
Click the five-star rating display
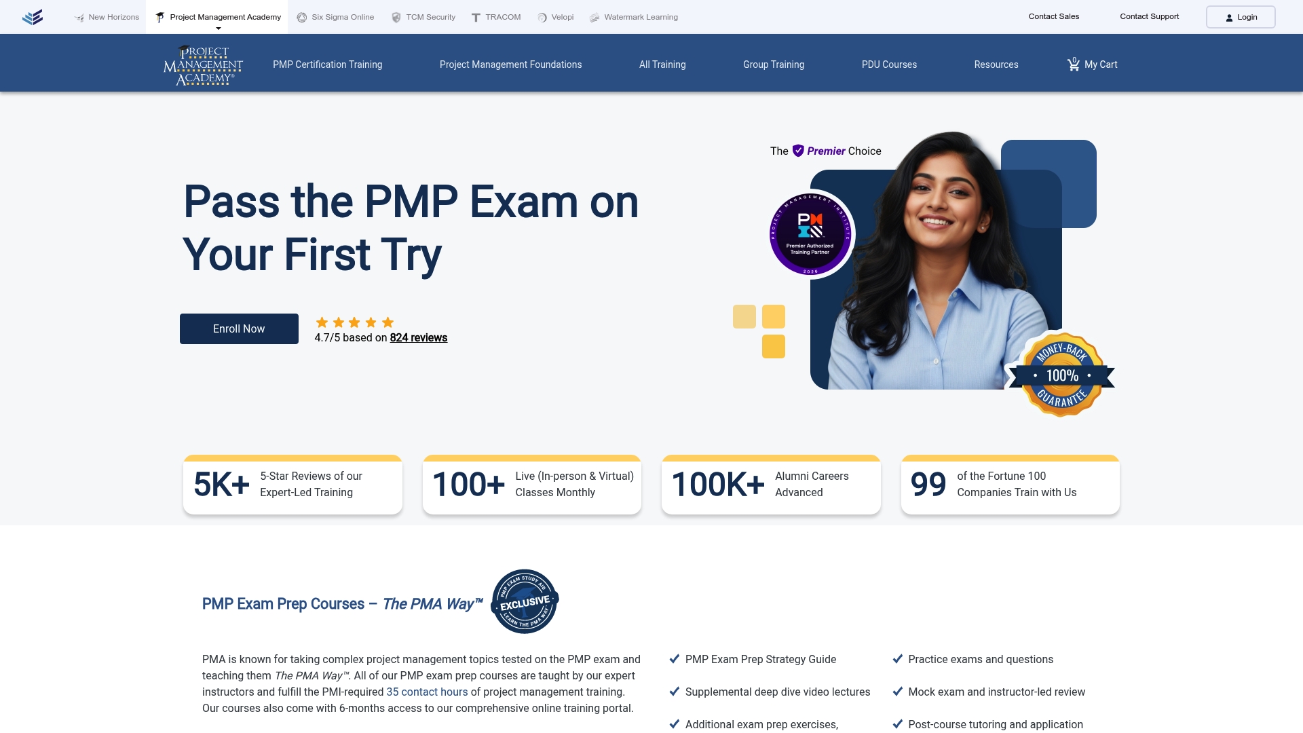[353, 322]
